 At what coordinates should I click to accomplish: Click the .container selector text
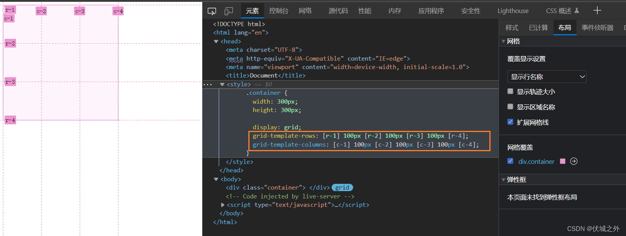[263, 93]
